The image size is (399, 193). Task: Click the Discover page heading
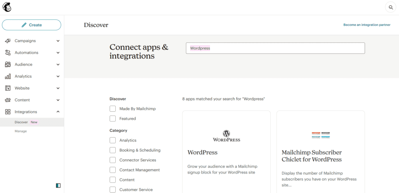coord(96,25)
